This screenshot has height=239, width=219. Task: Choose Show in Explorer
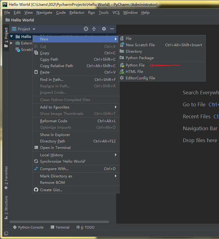76,135
